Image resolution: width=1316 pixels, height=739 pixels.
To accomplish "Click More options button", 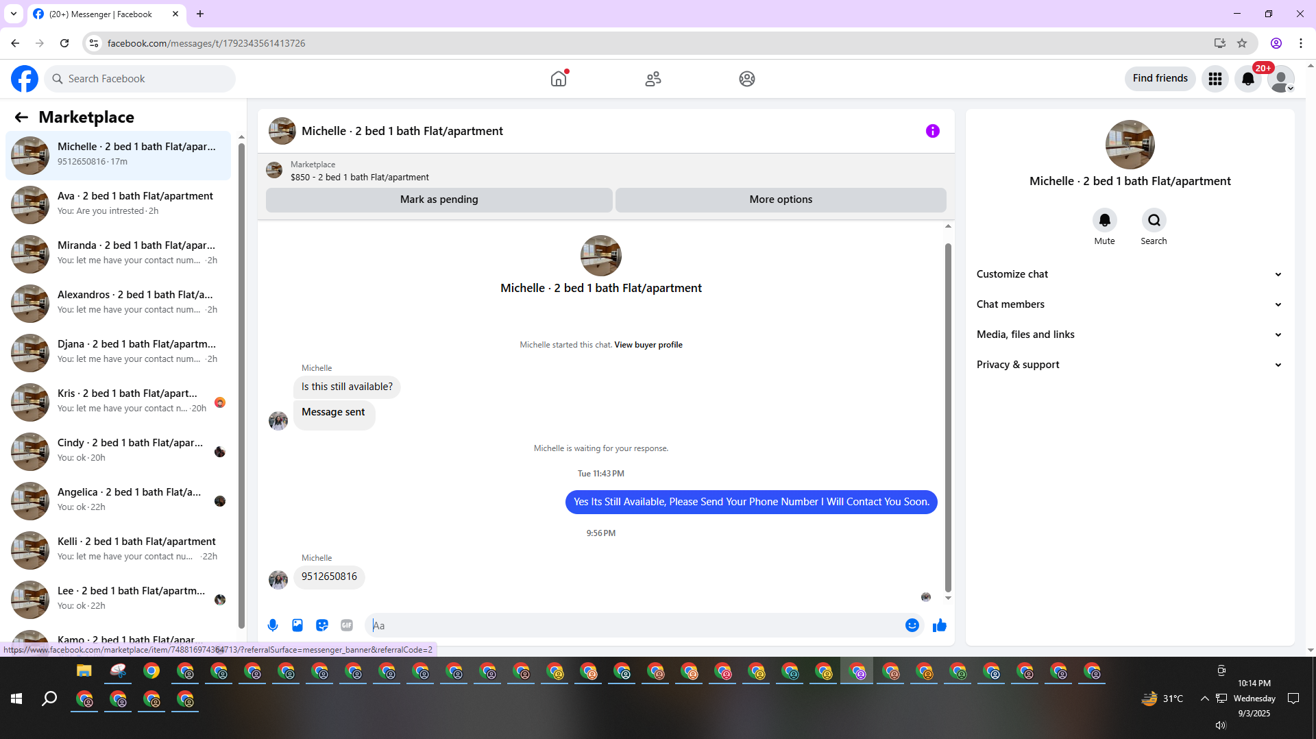I will point(781,199).
